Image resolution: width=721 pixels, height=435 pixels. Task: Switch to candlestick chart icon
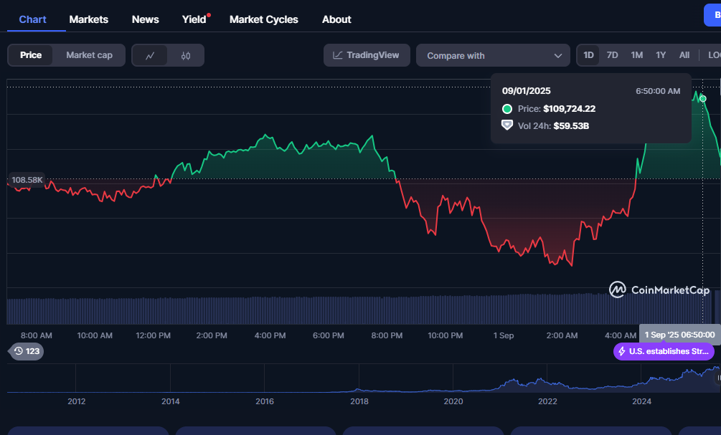click(x=186, y=55)
